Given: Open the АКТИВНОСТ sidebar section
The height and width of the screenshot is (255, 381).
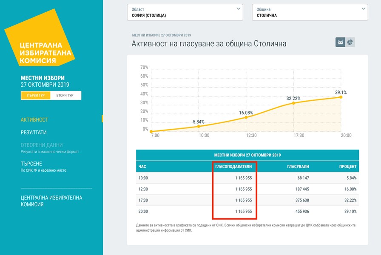Looking at the screenshot, I should [x=34, y=120].
